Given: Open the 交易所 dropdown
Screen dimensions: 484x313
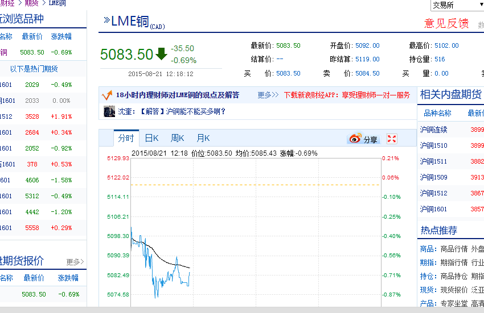Looking at the screenshot, I should (457, 5).
